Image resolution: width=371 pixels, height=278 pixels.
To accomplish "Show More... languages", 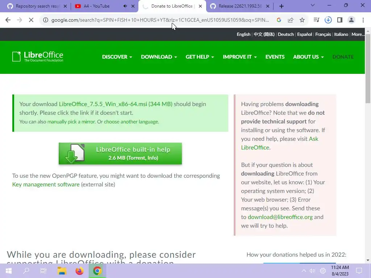I will click(x=358, y=34).
